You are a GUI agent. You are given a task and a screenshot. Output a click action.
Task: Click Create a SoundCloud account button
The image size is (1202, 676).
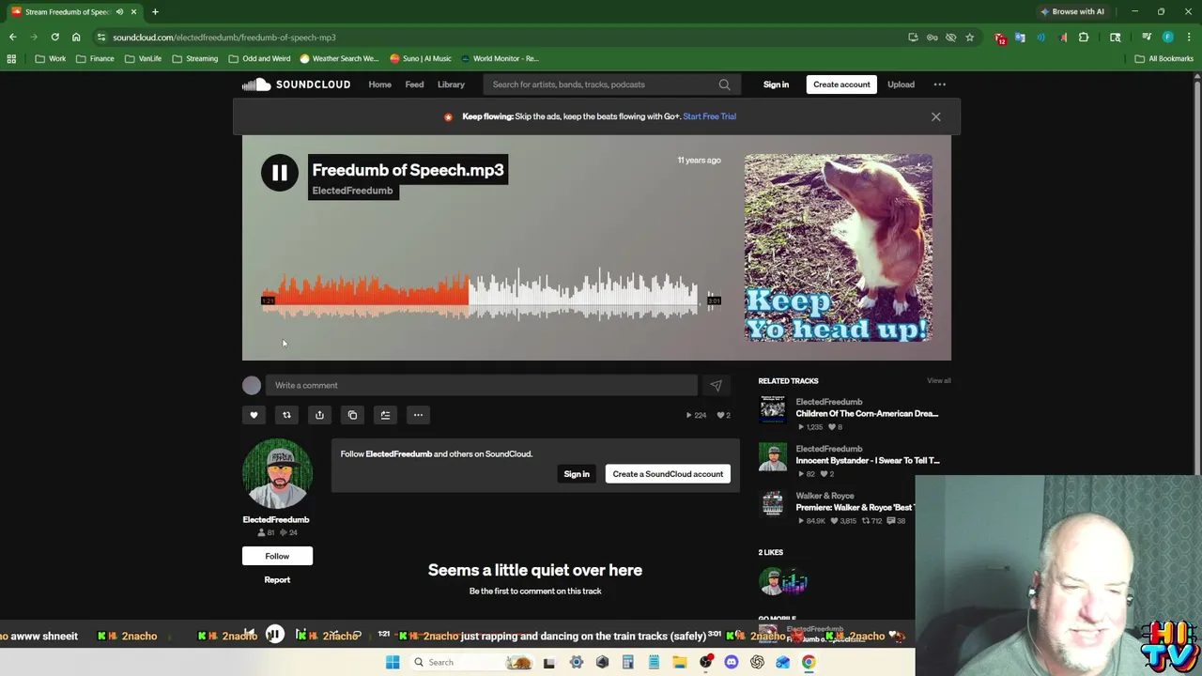[x=668, y=474]
